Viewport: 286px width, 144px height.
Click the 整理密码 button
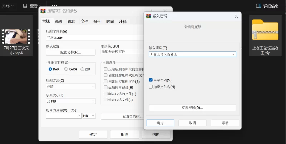point(192,108)
